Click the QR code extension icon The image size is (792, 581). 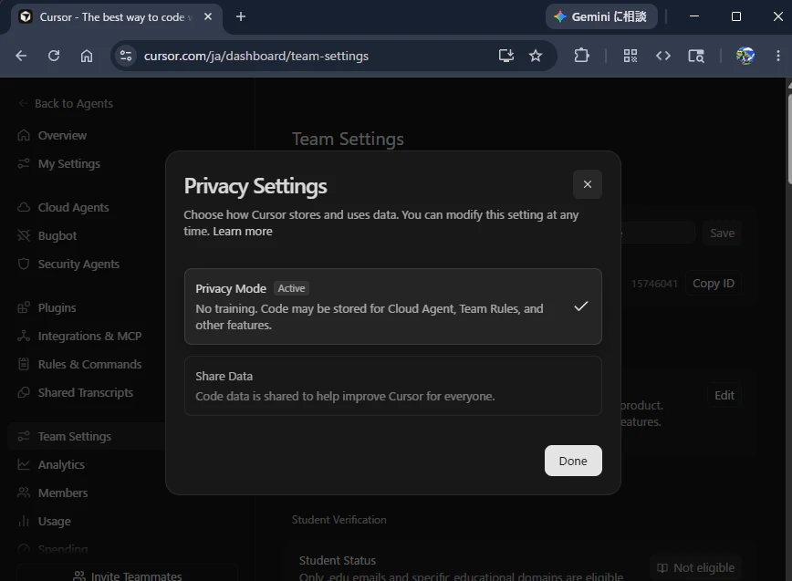[x=630, y=56]
